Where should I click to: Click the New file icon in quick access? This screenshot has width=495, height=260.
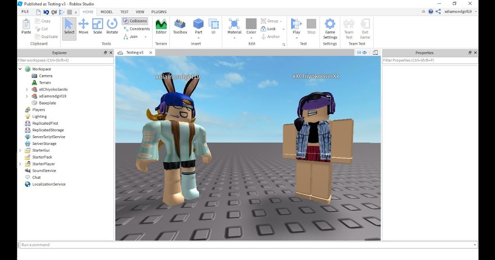pyautogui.click(x=38, y=12)
